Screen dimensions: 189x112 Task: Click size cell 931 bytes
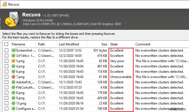point(100,50)
